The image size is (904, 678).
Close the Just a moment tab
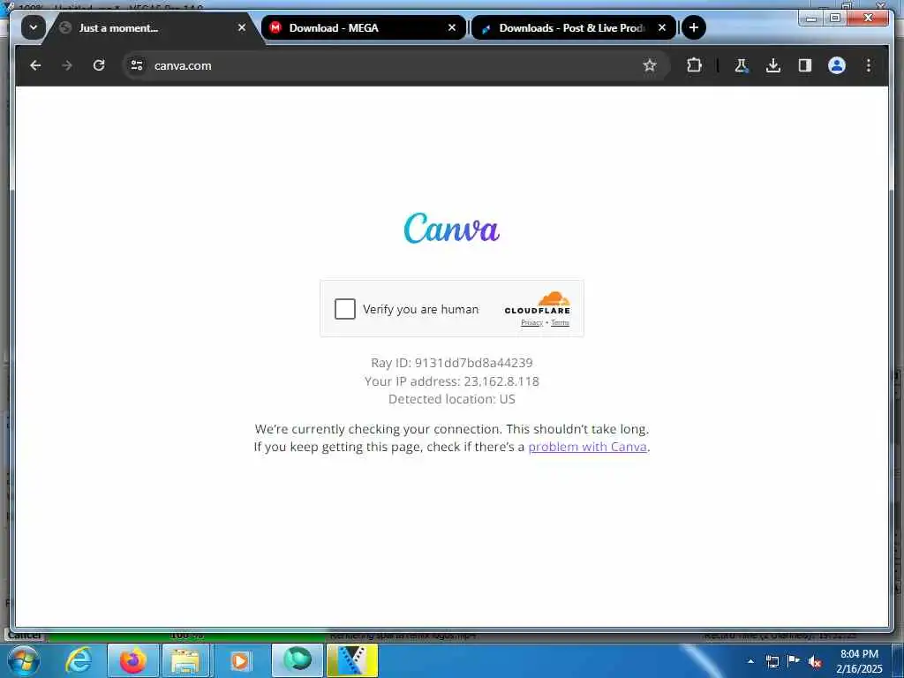(242, 27)
